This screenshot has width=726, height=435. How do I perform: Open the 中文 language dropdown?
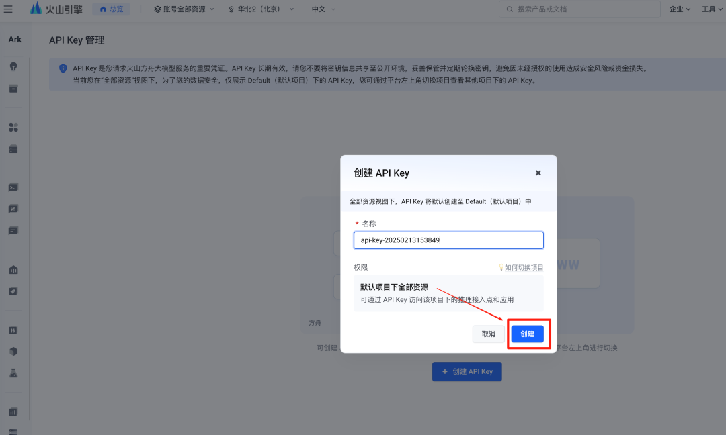click(x=323, y=9)
